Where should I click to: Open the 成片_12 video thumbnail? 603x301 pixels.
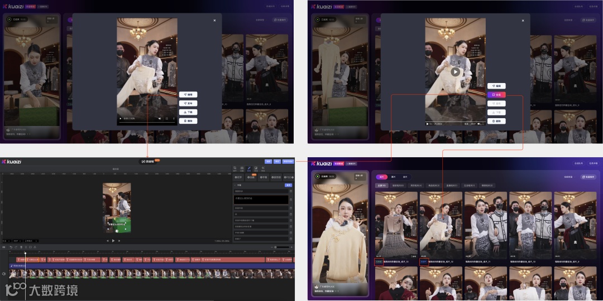pos(441,225)
